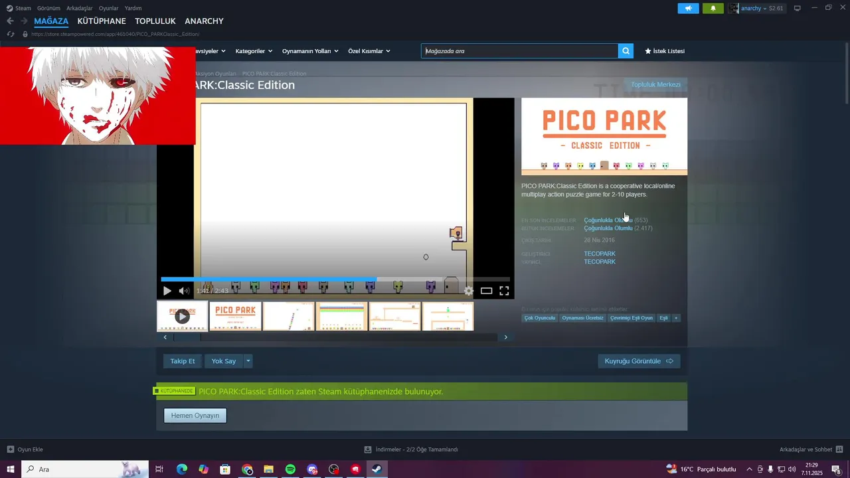Click Oyun Ekle plus icon
The image size is (850, 478).
(x=10, y=449)
